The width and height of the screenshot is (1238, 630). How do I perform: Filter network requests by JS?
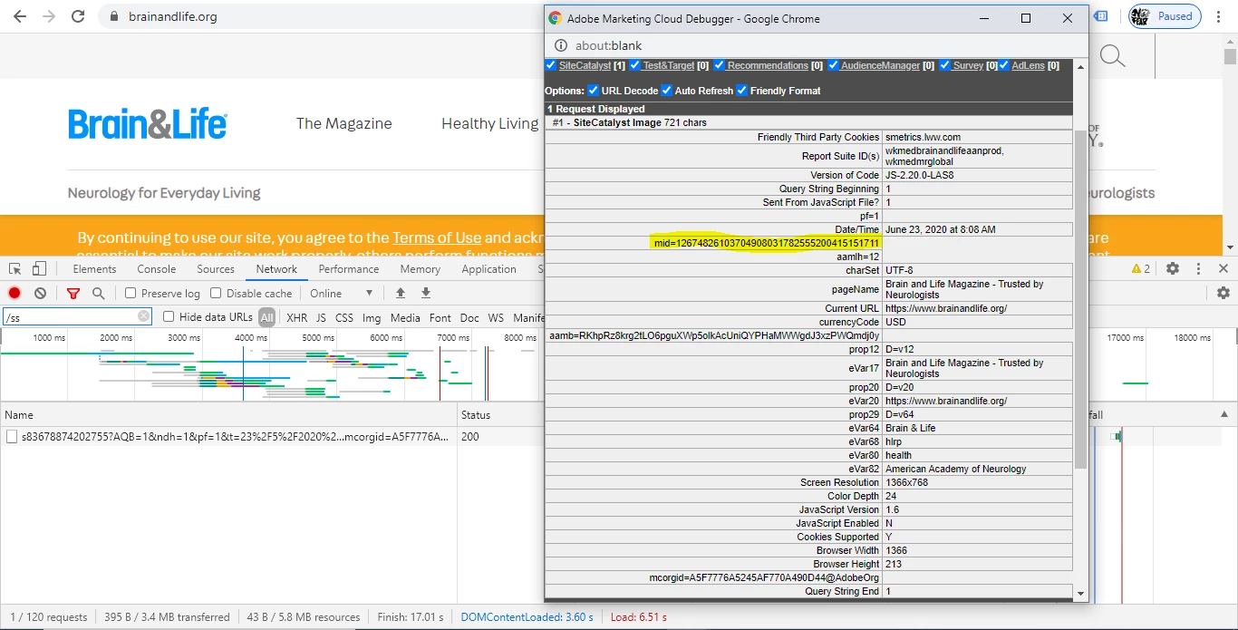(x=321, y=317)
